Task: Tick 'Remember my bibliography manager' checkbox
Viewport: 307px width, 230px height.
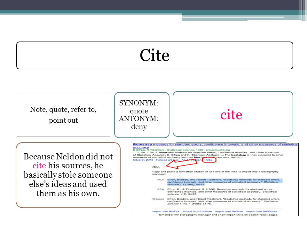Action: 154,215
